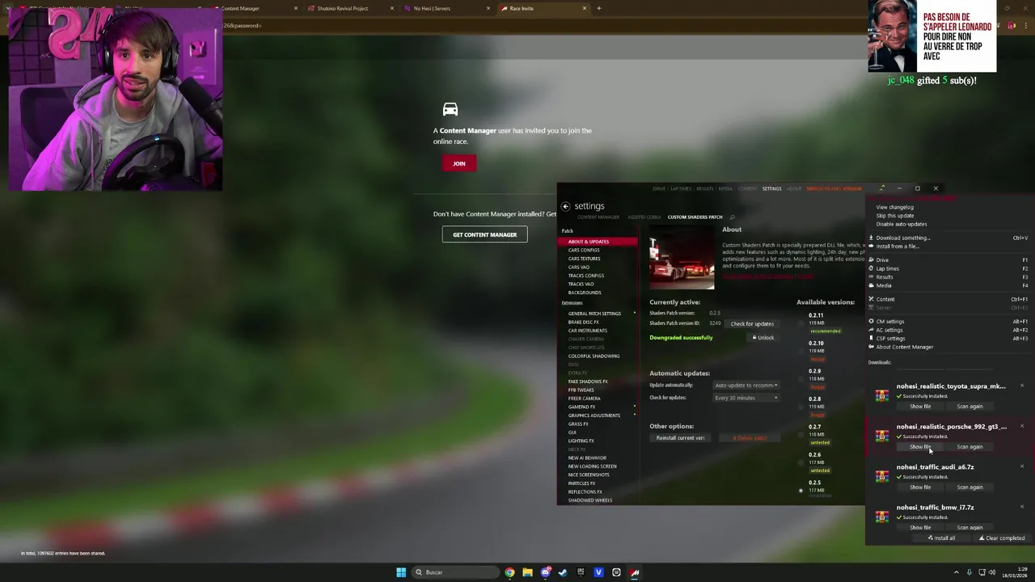Screen dimensions: 1035x582
Task: Open the Update automatically dropdown
Action: (x=746, y=386)
